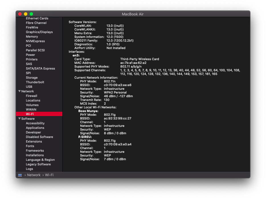Image resolution: width=266 pixels, height=199 pixels.
Task: Click Wi-Fi in the path bar
Action: [49, 175]
